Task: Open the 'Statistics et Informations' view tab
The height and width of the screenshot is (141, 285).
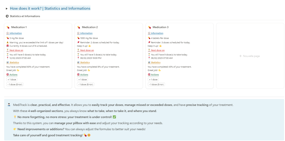Action: pos(25,16)
